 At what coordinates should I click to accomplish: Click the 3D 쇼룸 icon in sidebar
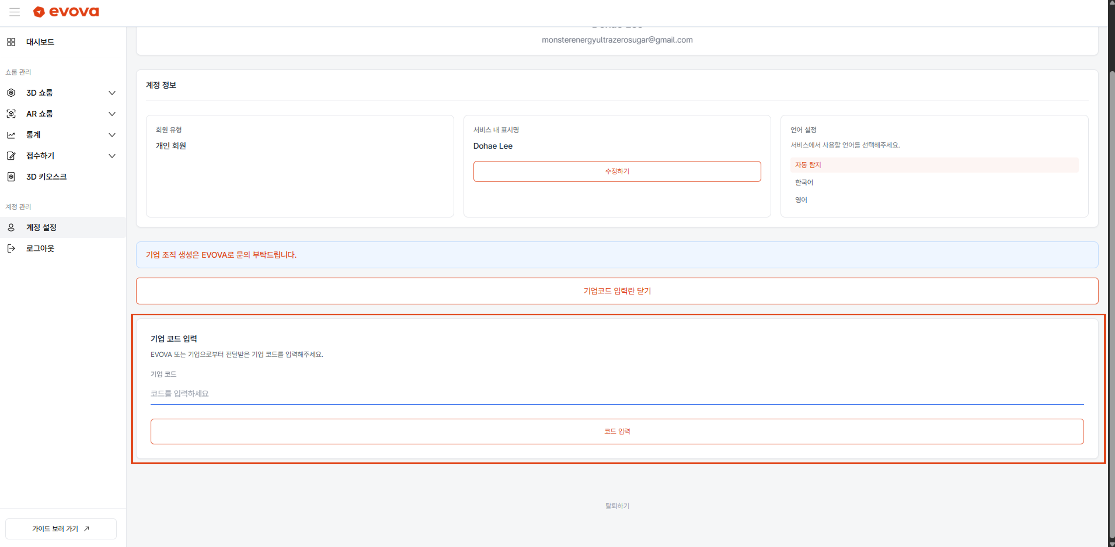point(10,93)
